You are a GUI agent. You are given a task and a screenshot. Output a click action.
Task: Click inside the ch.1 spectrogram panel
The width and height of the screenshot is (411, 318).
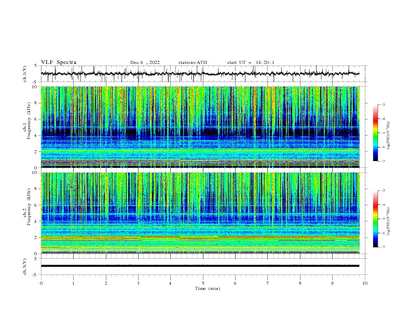(x=200, y=127)
